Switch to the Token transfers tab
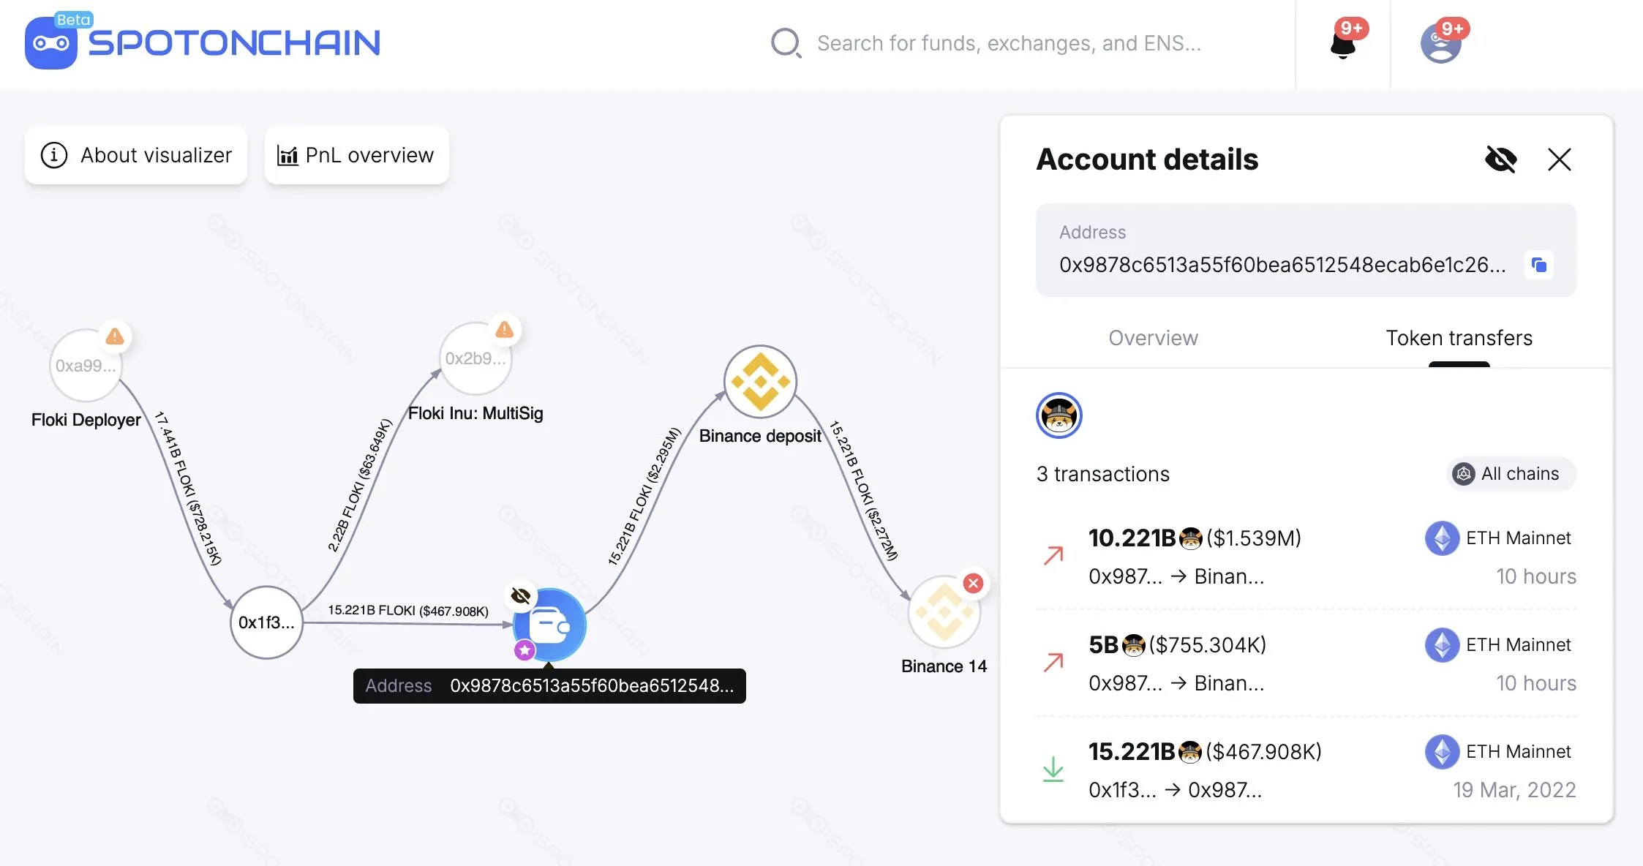This screenshot has height=866, width=1643. pos(1459,338)
